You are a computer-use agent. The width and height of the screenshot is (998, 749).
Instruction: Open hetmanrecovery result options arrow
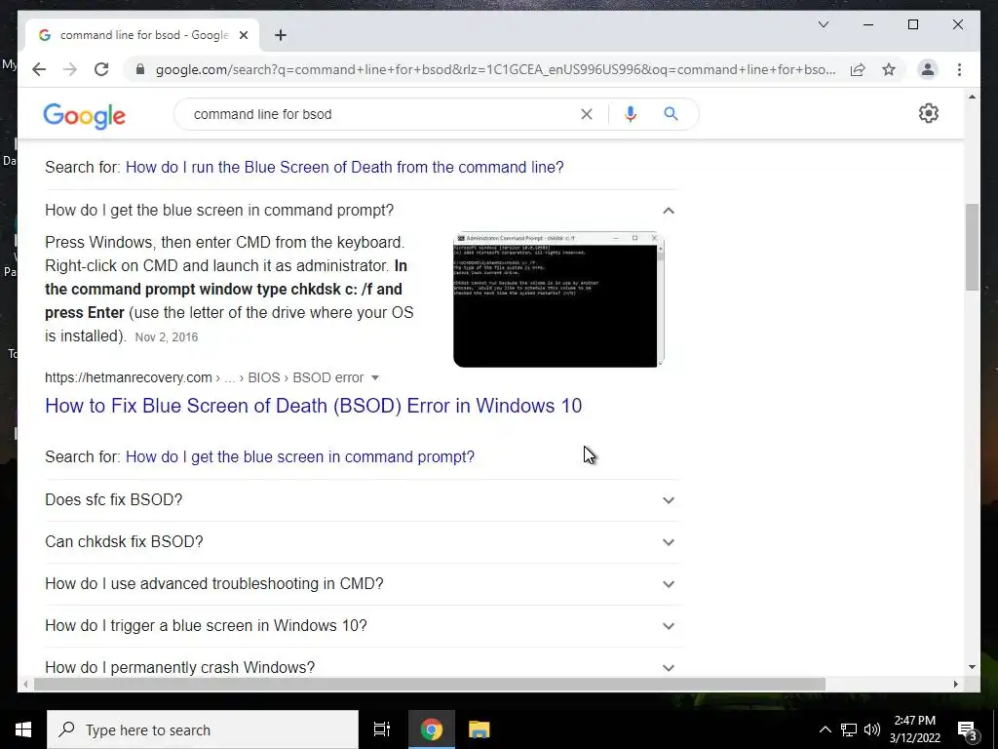point(375,377)
